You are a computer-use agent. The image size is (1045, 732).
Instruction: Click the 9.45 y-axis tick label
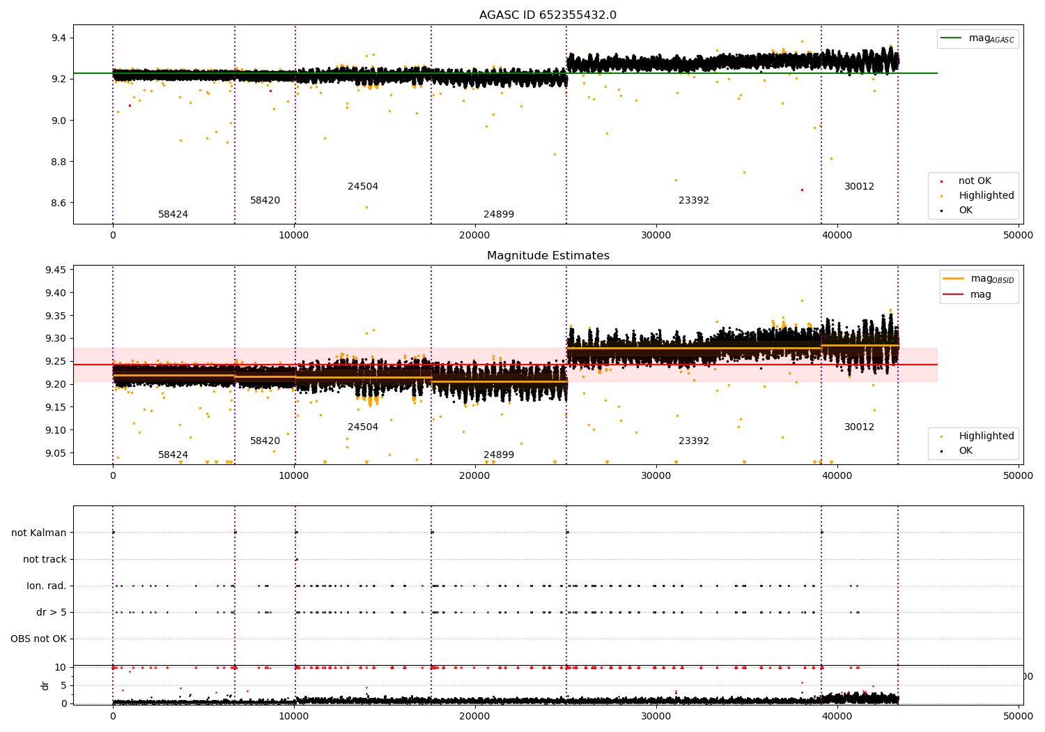[56, 270]
